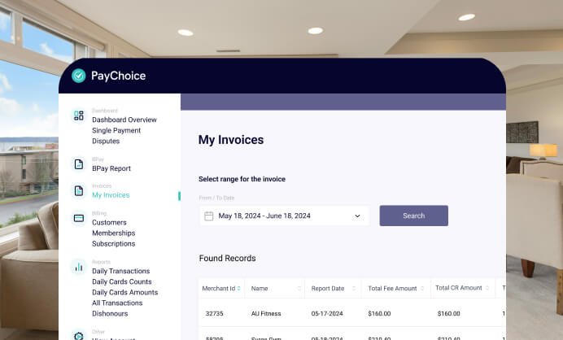Click the calendar icon in date range field
The image size is (563, 340).
pos(208,216)
